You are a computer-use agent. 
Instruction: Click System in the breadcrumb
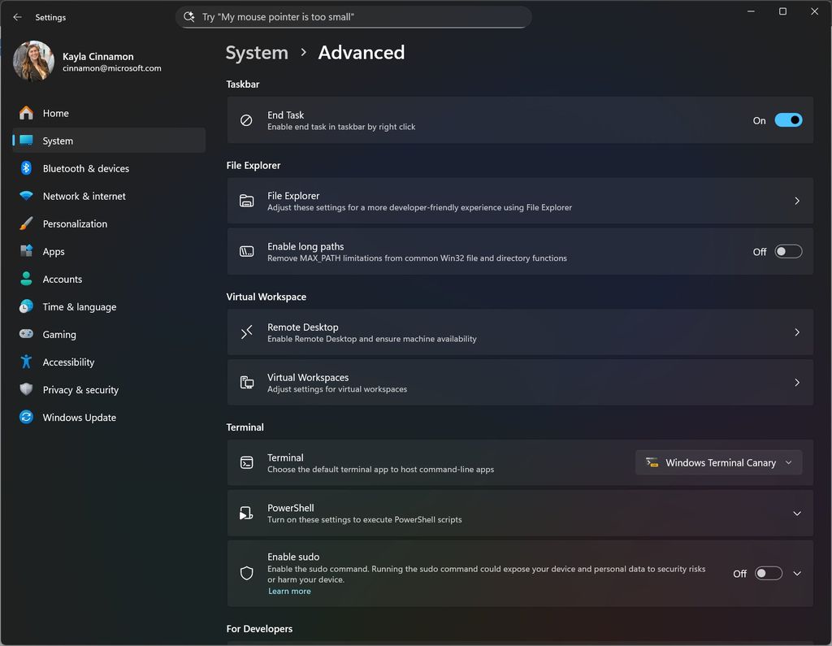click(256, 52)
